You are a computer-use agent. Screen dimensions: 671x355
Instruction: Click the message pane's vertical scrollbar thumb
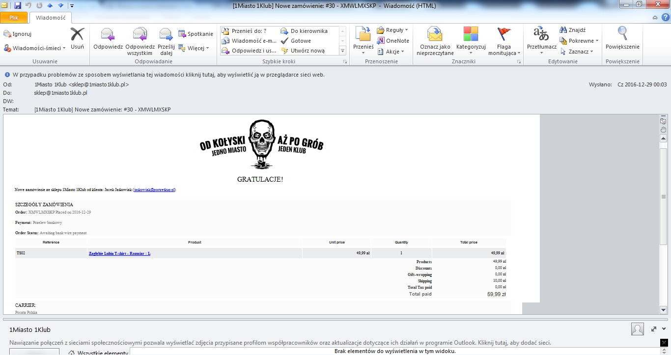pos(663,196)
